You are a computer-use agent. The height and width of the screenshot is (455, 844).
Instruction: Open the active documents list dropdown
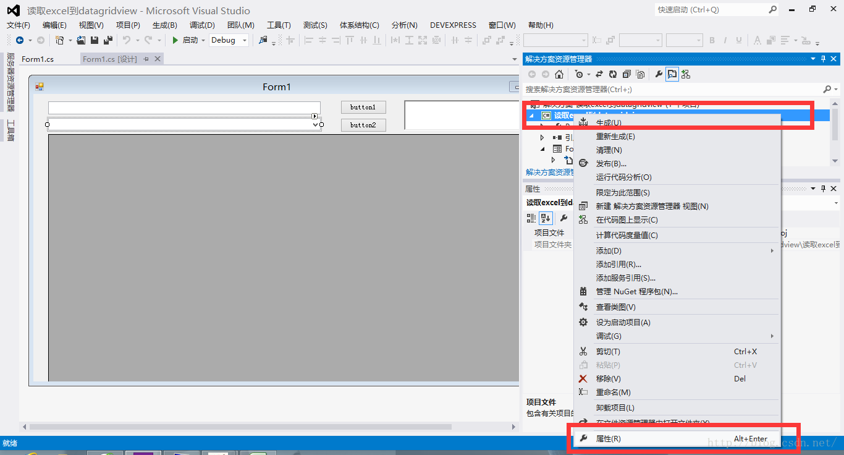coord(515,59)
